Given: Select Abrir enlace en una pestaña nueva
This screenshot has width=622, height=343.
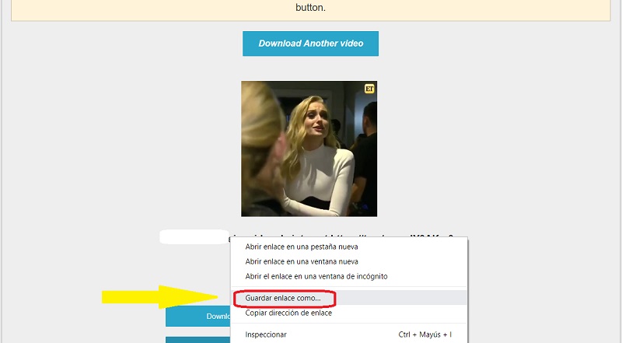Looking at the screenshot, I should [x=348, y=247].
